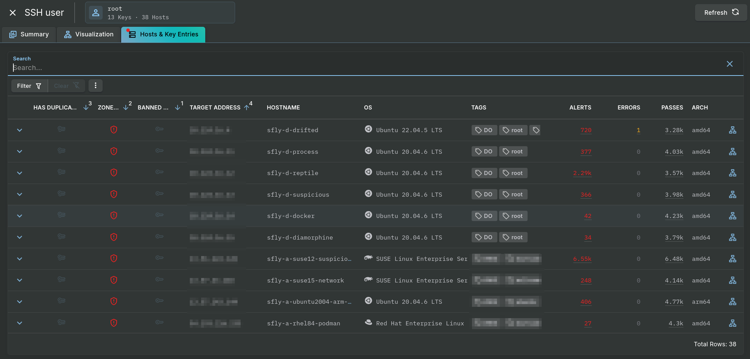Click SUSE chameleon icon on sfly-a-suse12 row
The image size is (750, 359).
point(368,258)
